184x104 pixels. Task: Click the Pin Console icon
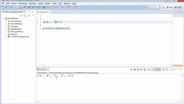163,70
